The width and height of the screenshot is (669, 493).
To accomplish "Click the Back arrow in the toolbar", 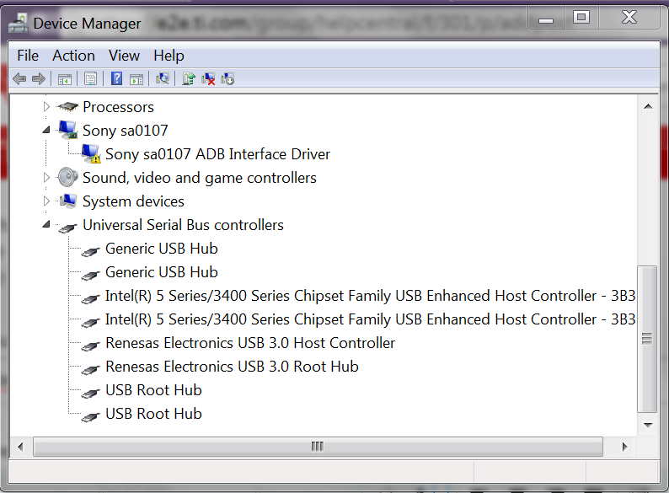I will [19, 78].
